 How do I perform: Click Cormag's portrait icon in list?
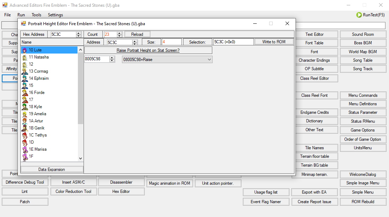(x=25, y=71)
